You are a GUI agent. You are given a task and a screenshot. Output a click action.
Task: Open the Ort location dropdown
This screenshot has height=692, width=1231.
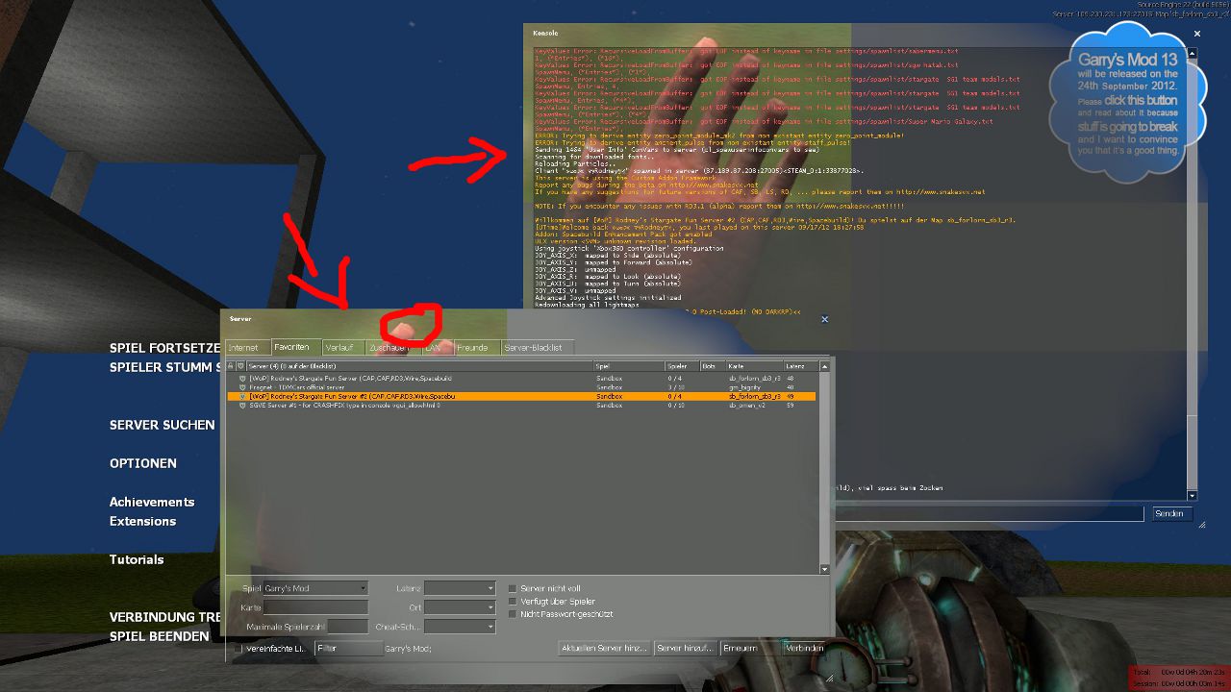click(460, 607)
